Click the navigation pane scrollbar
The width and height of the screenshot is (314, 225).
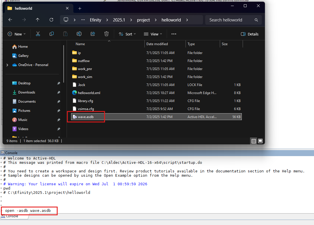tap(64, 64)
